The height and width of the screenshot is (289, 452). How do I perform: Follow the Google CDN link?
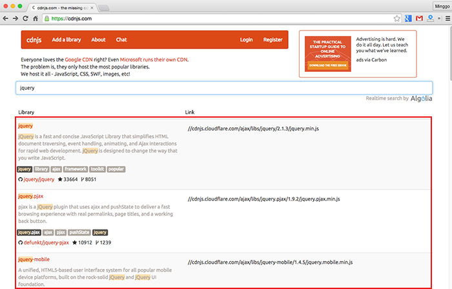(79, 59)
